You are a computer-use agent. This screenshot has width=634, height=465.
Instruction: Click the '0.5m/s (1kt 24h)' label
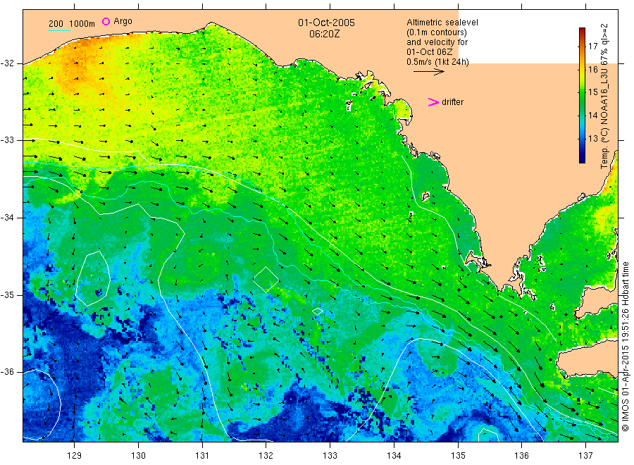point(437,62)
